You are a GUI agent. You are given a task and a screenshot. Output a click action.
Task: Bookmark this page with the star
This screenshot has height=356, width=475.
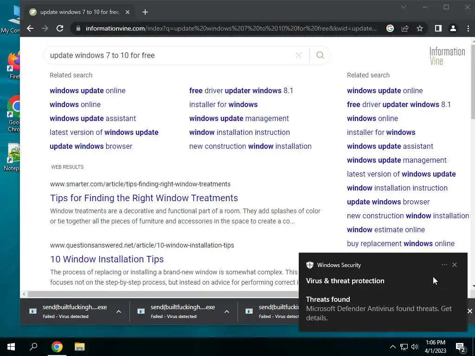(419, 28)
